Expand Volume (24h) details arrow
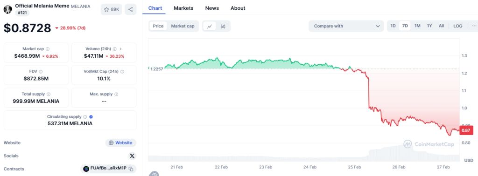This screenshot has height=176, width=478. tap(120, 49)
